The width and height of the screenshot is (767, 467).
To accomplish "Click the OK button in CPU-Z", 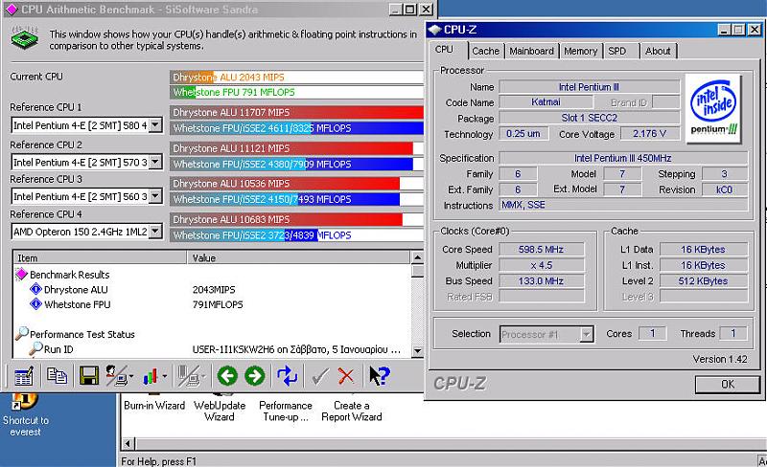I will tap(728, 385).
